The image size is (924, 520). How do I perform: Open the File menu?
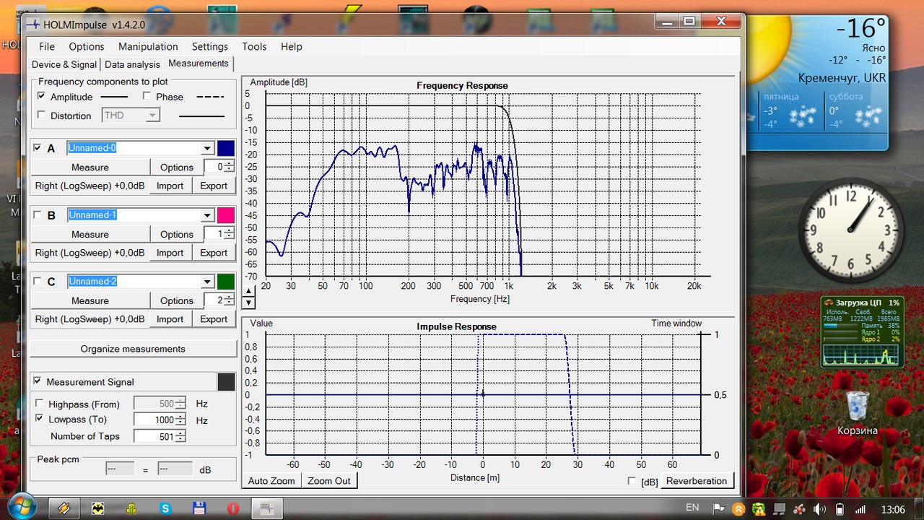[47, 46]
